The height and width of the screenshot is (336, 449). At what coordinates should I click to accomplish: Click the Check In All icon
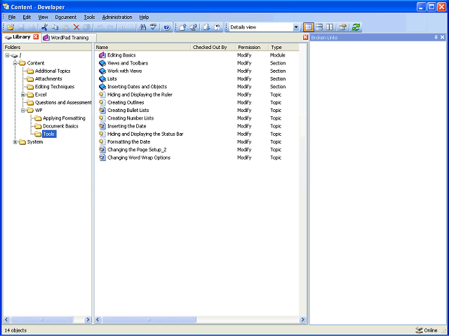click(x=194, y=27)
